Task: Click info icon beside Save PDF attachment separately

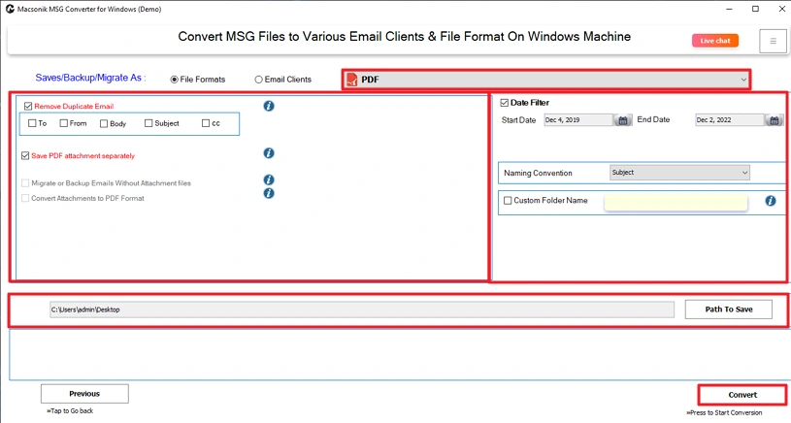Action: pos(269,153)
